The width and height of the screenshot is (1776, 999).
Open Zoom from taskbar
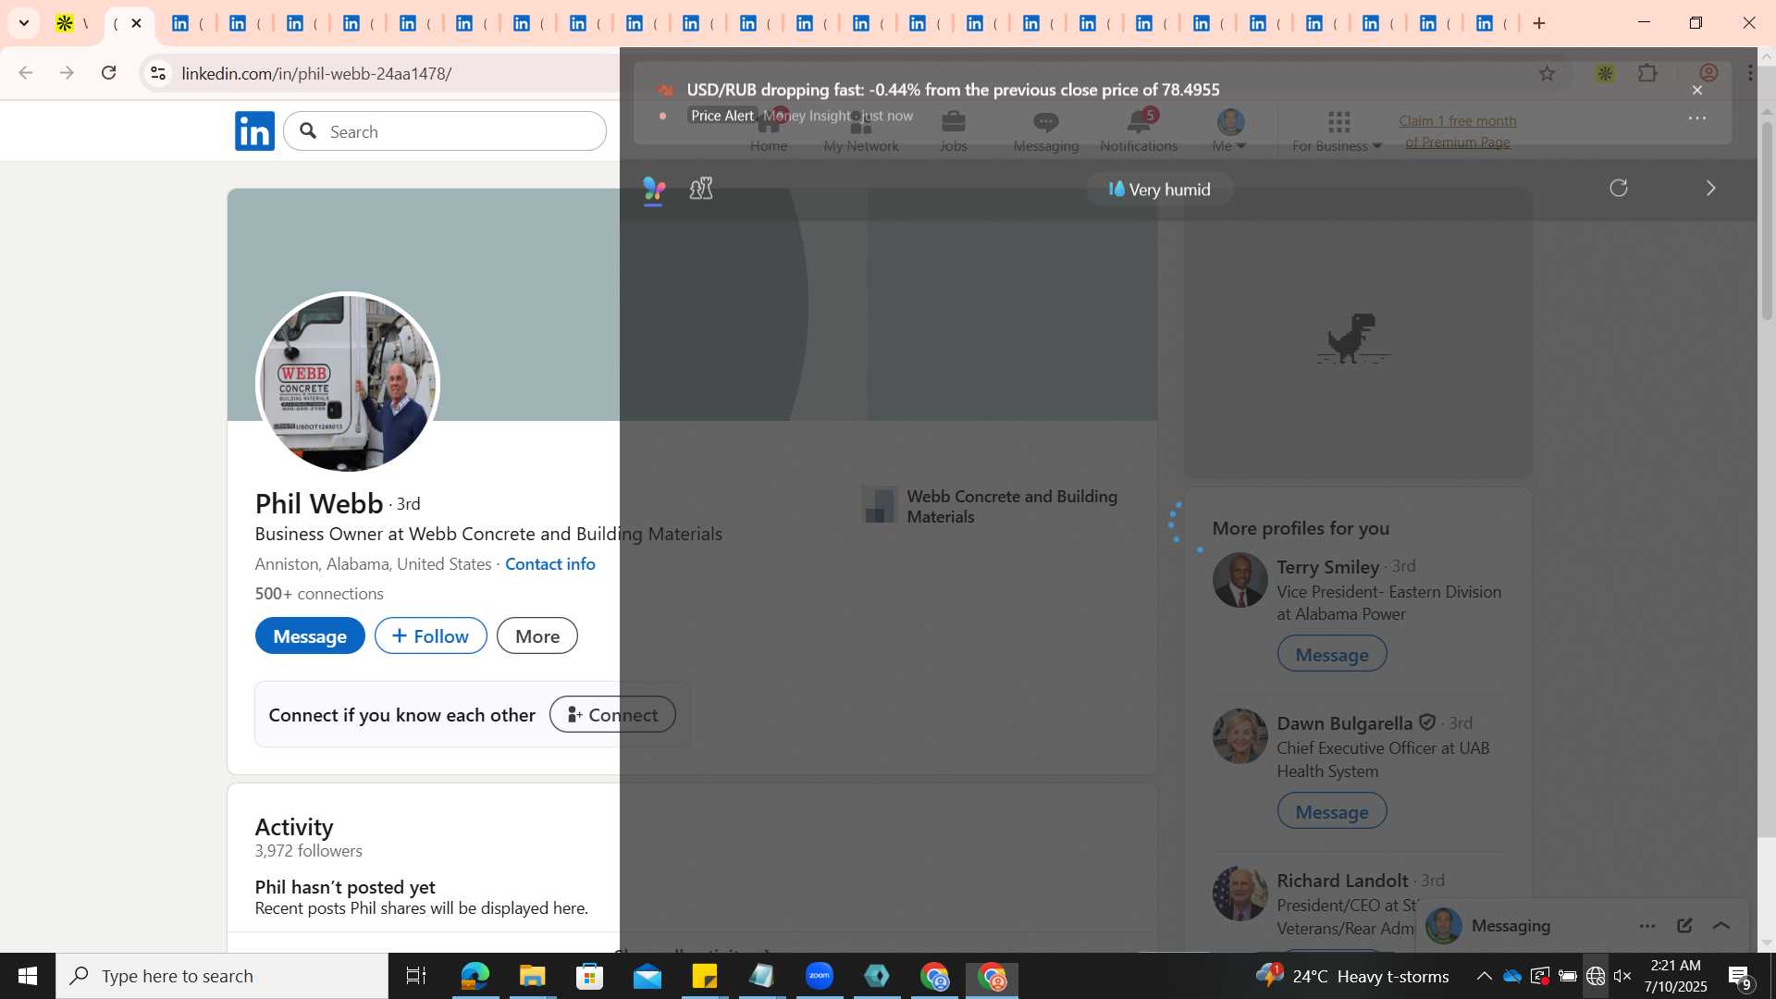point(820,976)
